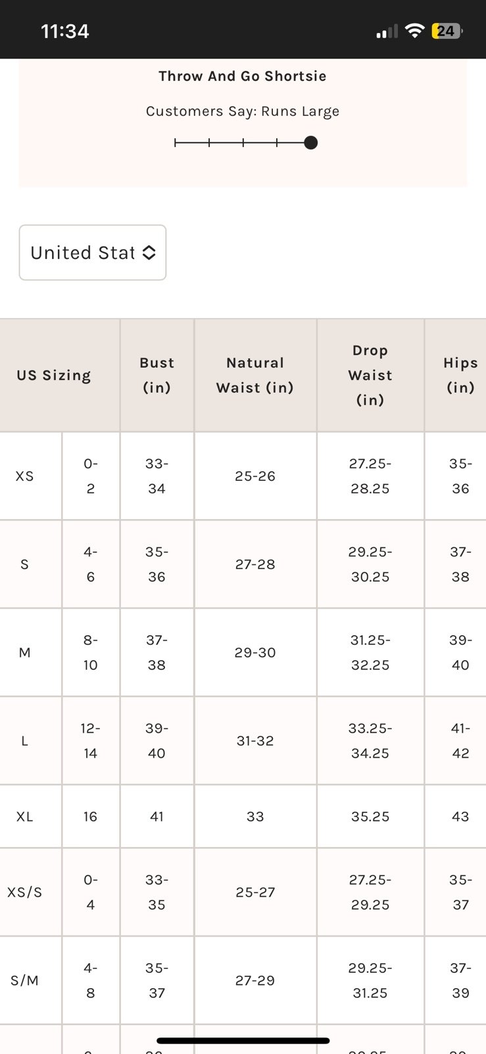Tap the cellular signal bars icon
The image size is (486, 1054).
point(387,32)
